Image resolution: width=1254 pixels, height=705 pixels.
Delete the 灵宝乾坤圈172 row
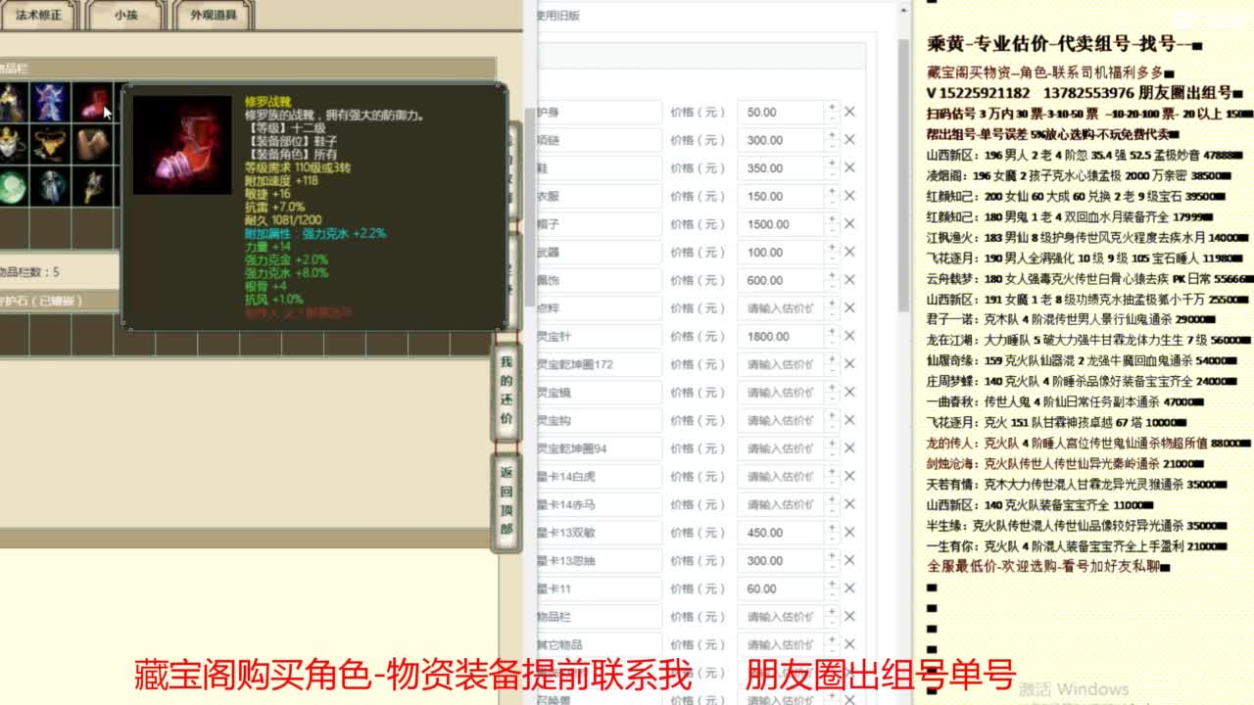coord(849,364)
